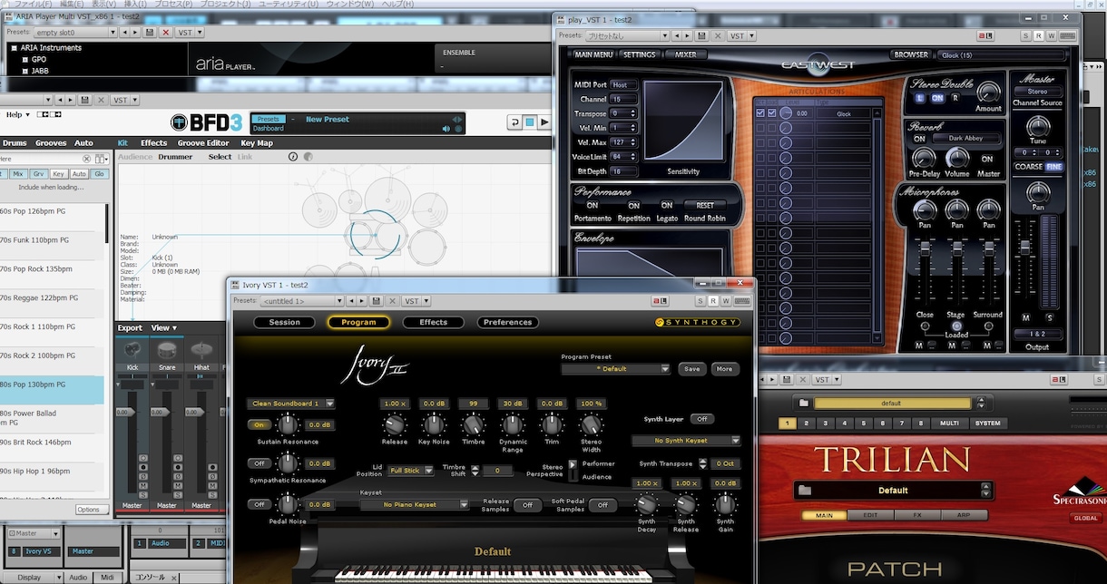Switch to the Session tab in Ivory
1107x584 pixels.
[284, 322]
